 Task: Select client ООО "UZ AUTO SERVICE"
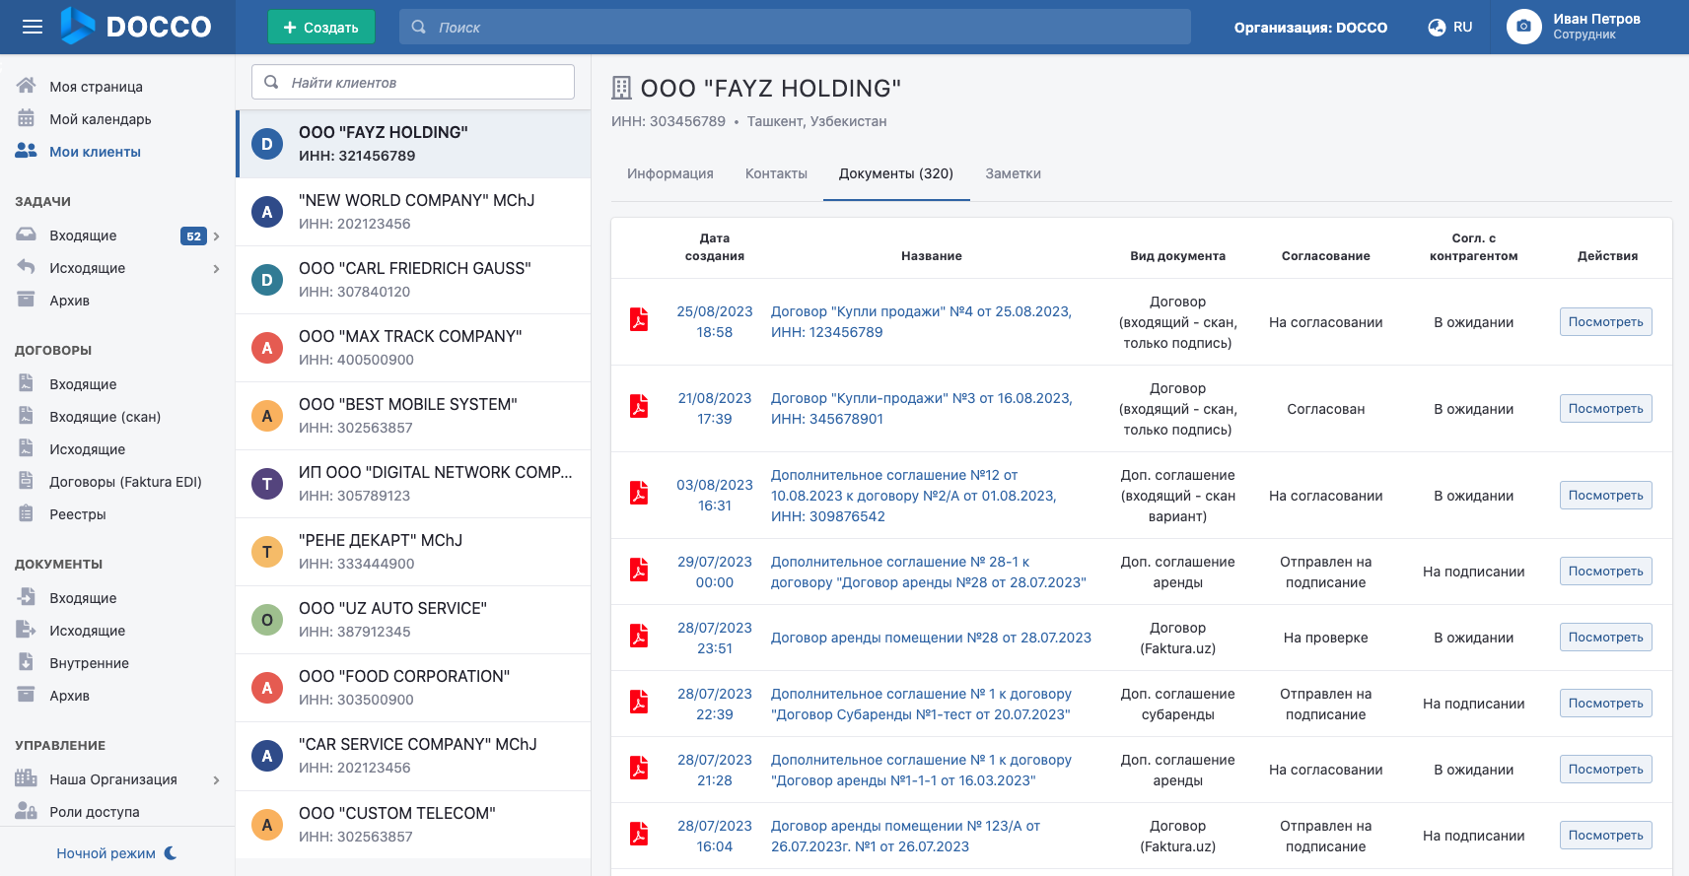413,620
